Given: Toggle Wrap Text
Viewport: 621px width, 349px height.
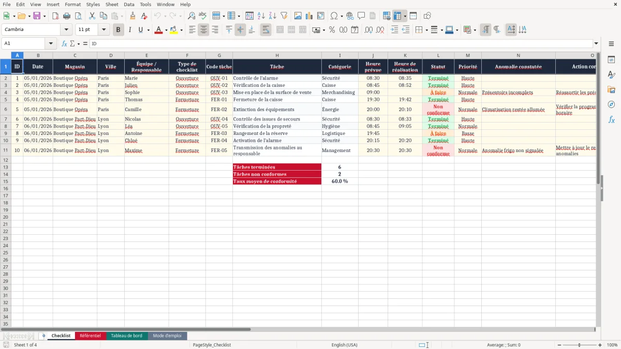Looking at the screenshot, I should (265, 30).
